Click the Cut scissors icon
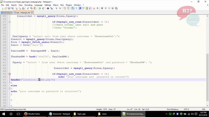 (x=28, y=8)
